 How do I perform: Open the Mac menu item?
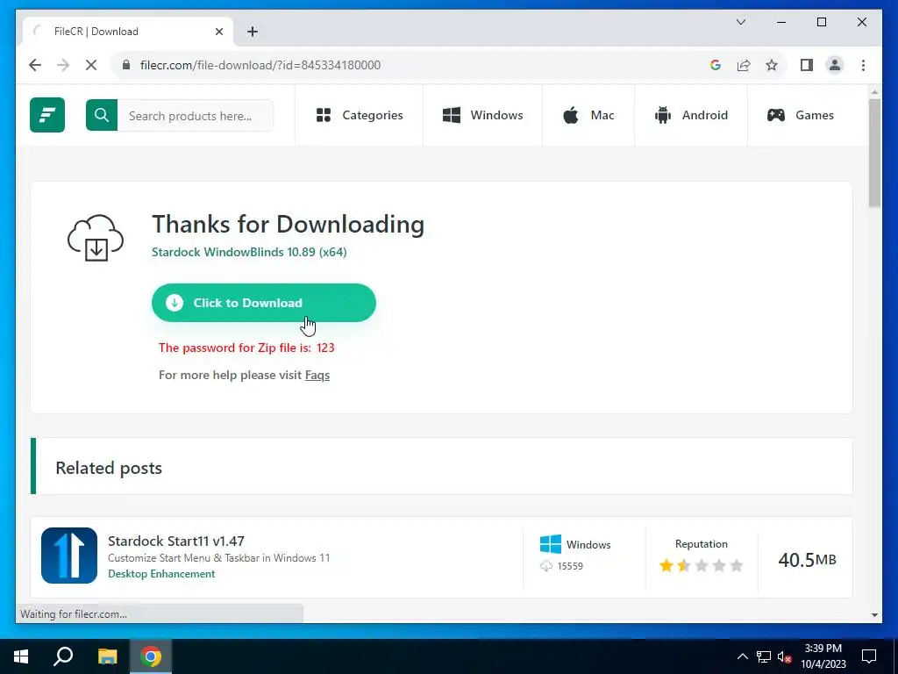coord(588,115)
